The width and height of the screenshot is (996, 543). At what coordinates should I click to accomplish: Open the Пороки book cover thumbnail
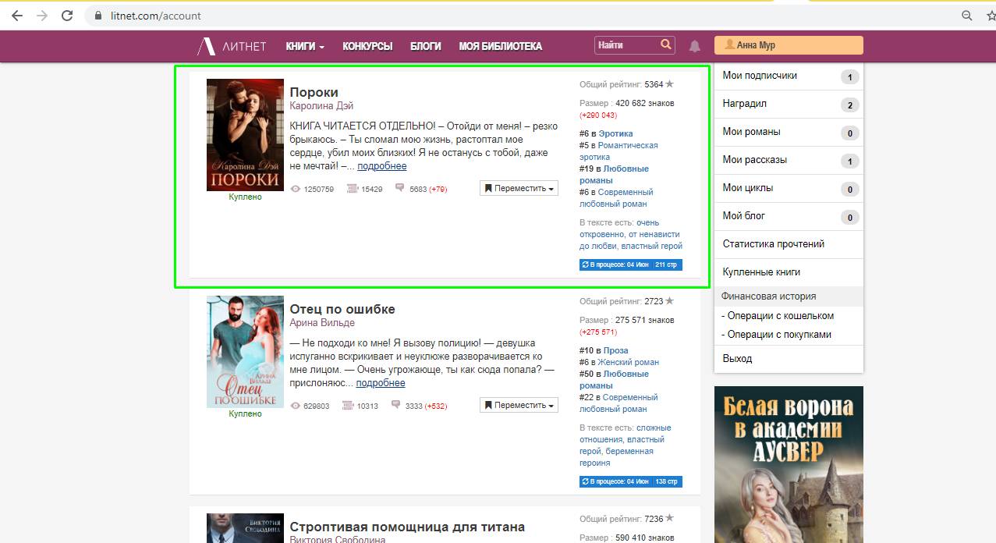click(x=245, y=135)
